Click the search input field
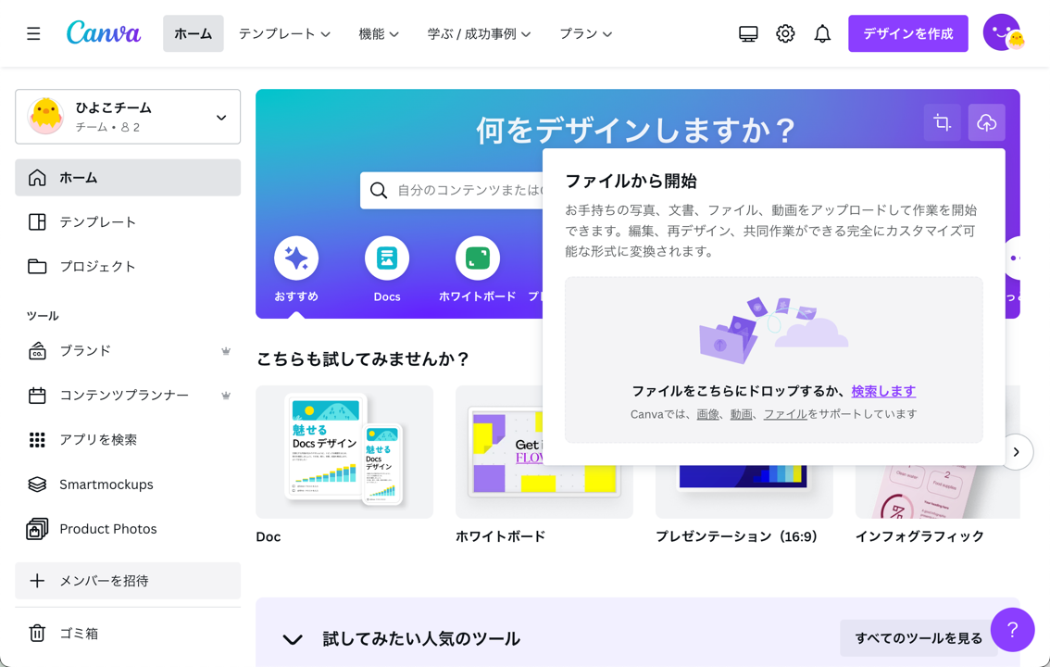1050x667 pixels. [452, 190]
